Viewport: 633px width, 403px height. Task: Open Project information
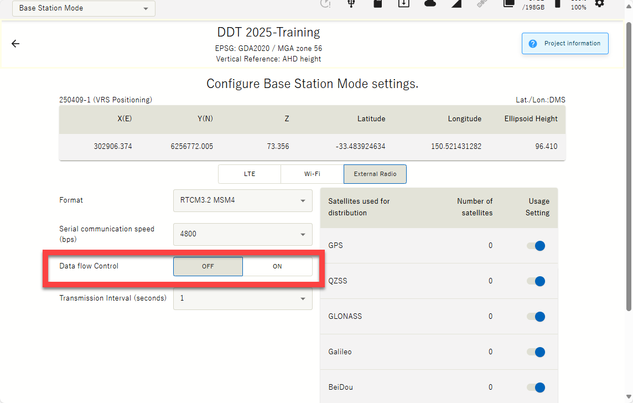point(565,44)
